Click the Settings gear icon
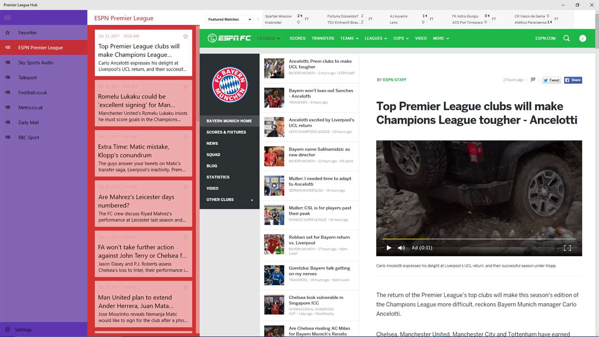Screen dimensions: 599x337 pos(7,330)
